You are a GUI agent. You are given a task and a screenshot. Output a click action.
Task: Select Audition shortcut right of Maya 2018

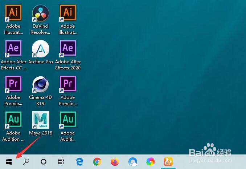pyautogui.click(x=68, y=126)
